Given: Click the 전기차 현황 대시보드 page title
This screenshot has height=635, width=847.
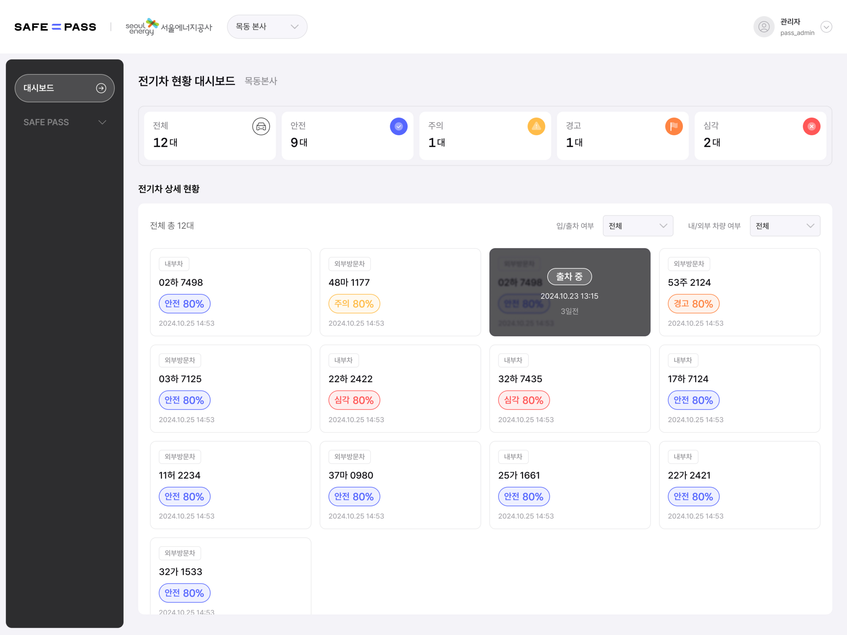Looking at the screenshot, I should pyautogui.click(x=187, y=81).
